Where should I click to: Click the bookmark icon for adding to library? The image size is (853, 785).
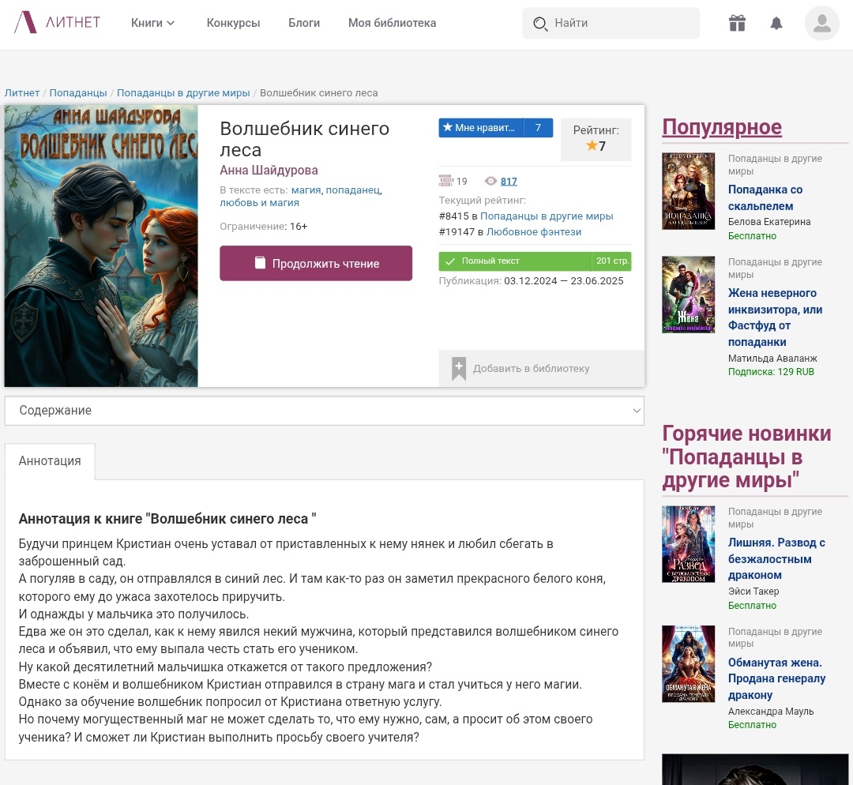[x=459, y=368]
